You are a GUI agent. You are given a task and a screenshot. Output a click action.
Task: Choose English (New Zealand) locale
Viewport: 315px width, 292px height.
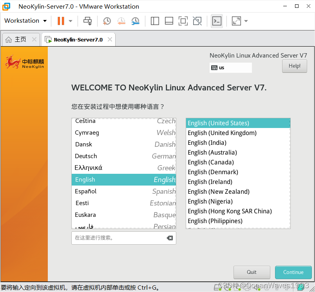coord(238,192)
